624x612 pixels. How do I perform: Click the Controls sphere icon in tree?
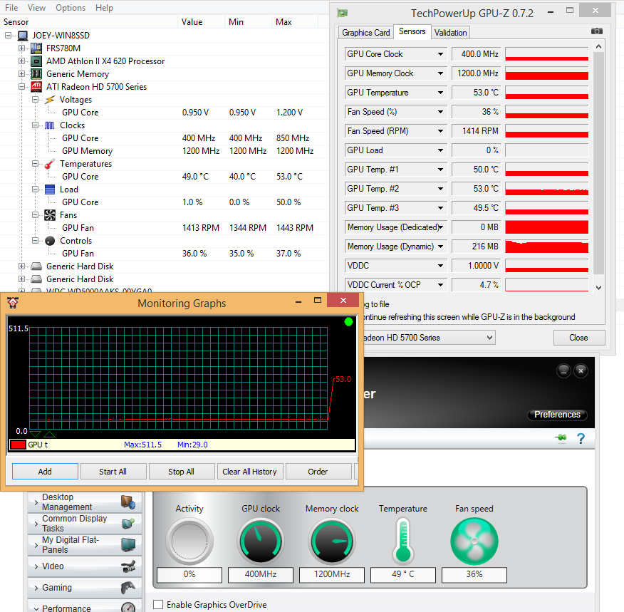point(50,241)
